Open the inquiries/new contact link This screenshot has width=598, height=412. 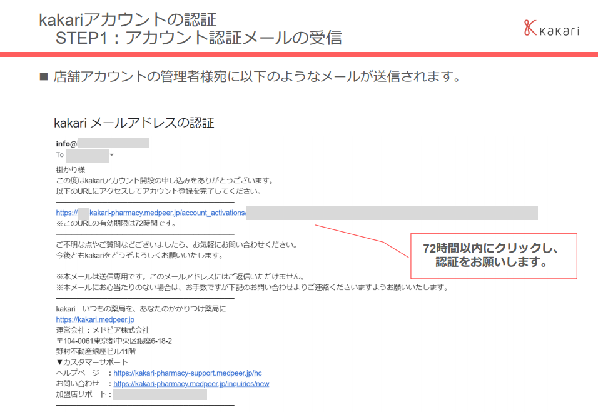coord(191,383)
